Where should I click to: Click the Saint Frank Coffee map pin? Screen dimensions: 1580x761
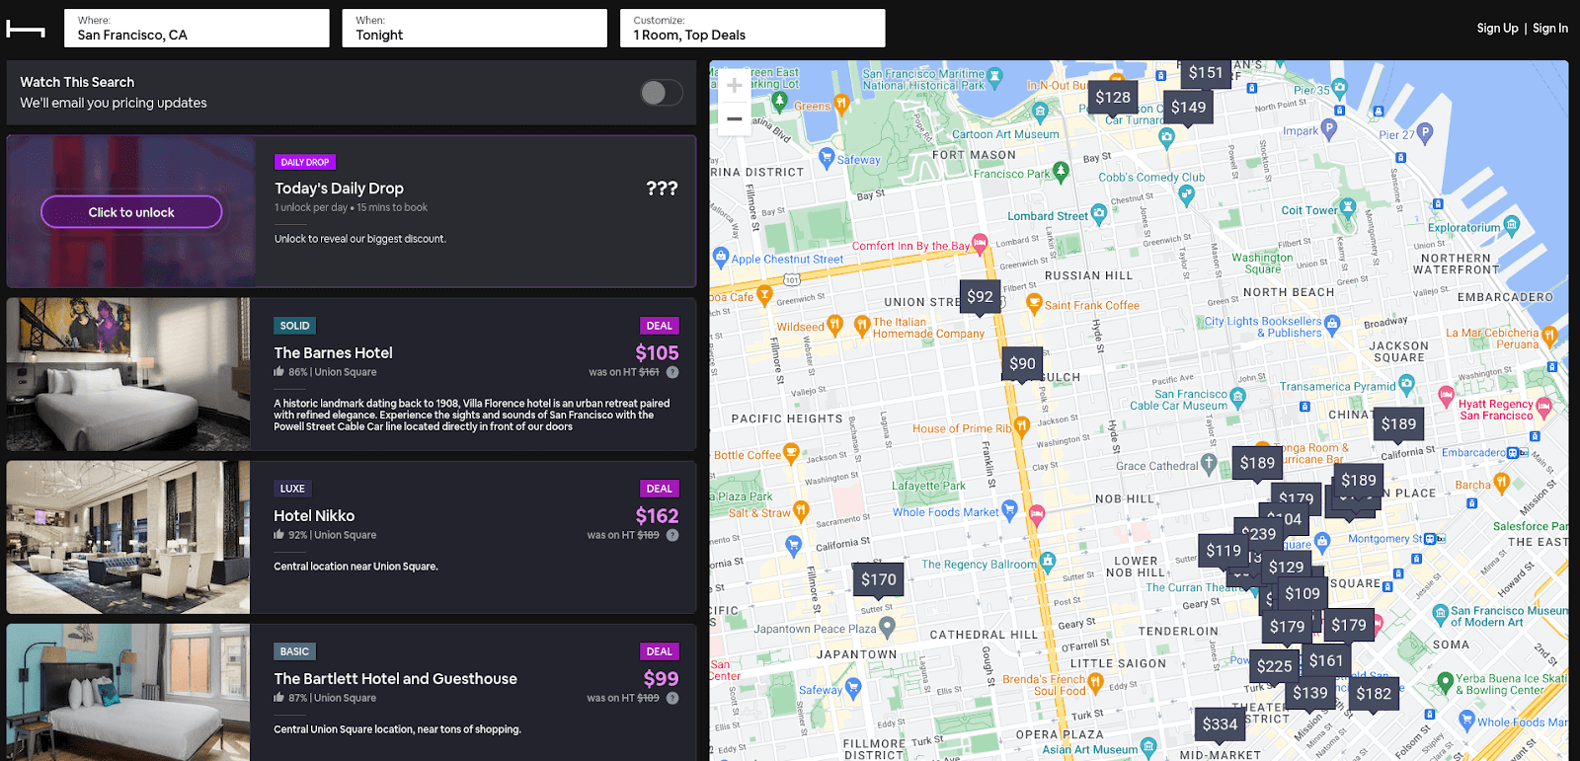[x=1034, y=304]
